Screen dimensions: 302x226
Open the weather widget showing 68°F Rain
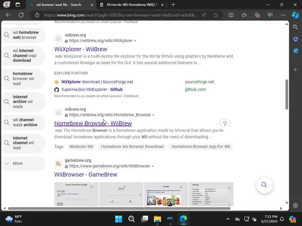pos(14,219)
